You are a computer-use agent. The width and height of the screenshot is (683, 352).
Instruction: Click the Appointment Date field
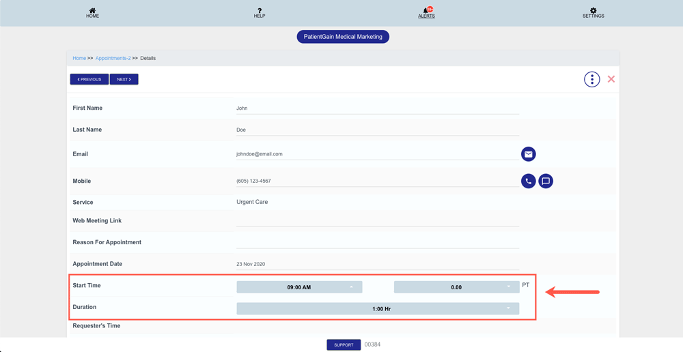click(x=377, y=264)
